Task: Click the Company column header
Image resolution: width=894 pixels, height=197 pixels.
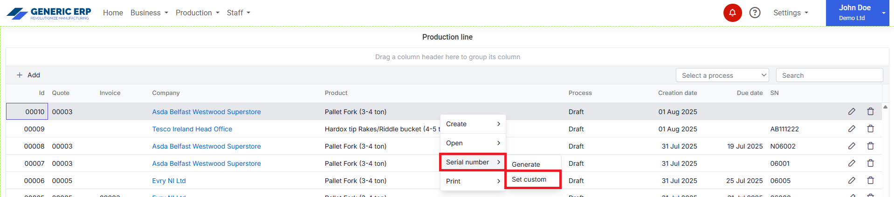Action: click(165, 93)
